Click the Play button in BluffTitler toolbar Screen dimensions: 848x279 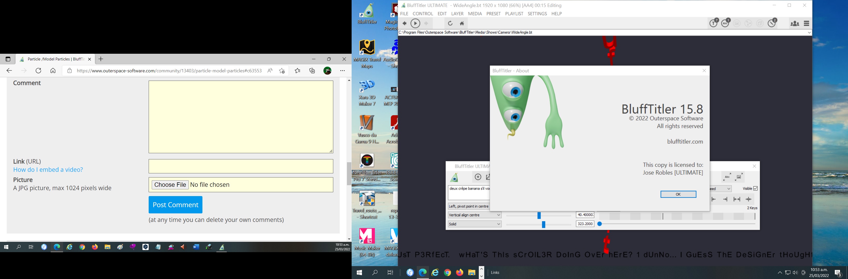pyautogui.click(x=415, y=23)
